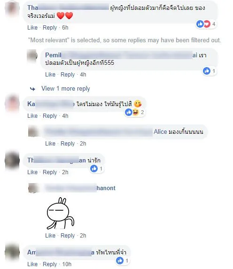233x269 pixels.
Task: Click the like and haha reactions on Ka's comment
Action: [132, 112]
